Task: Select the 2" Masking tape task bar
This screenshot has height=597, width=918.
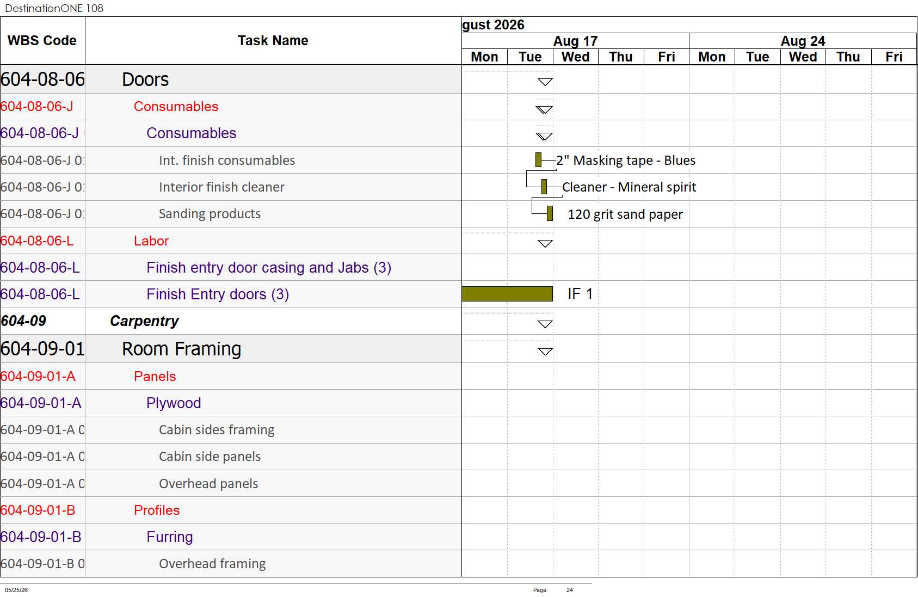Action: click(x=538, y=159)
